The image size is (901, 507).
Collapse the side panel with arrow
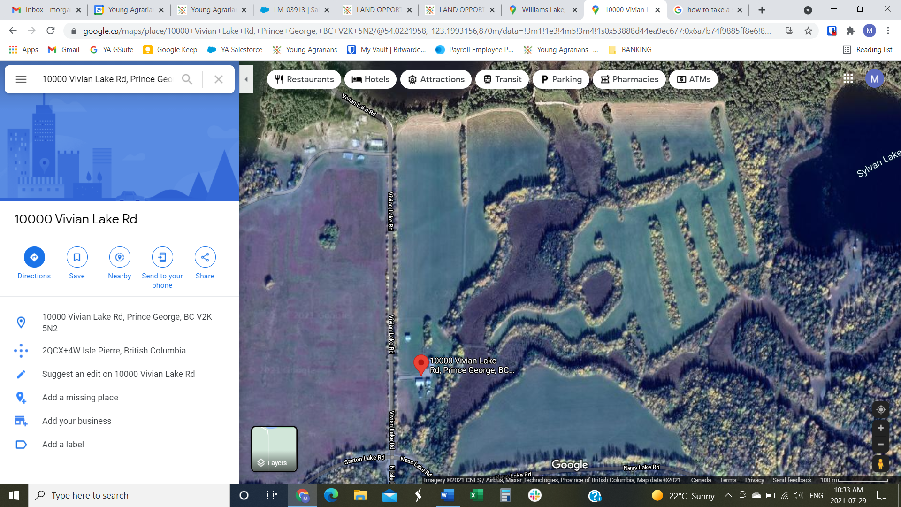tap(246, 79)
